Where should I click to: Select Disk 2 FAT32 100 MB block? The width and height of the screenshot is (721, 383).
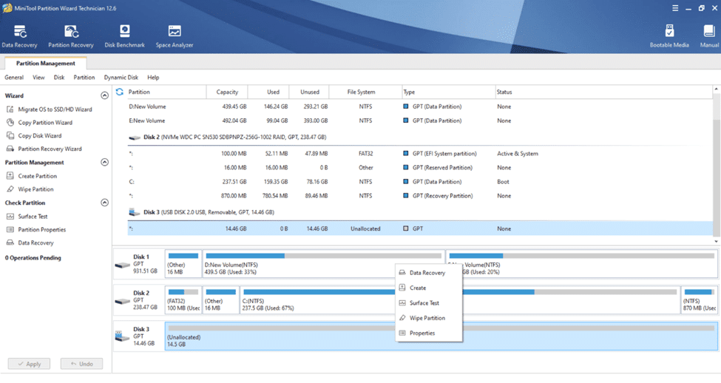tap(183, 299)
